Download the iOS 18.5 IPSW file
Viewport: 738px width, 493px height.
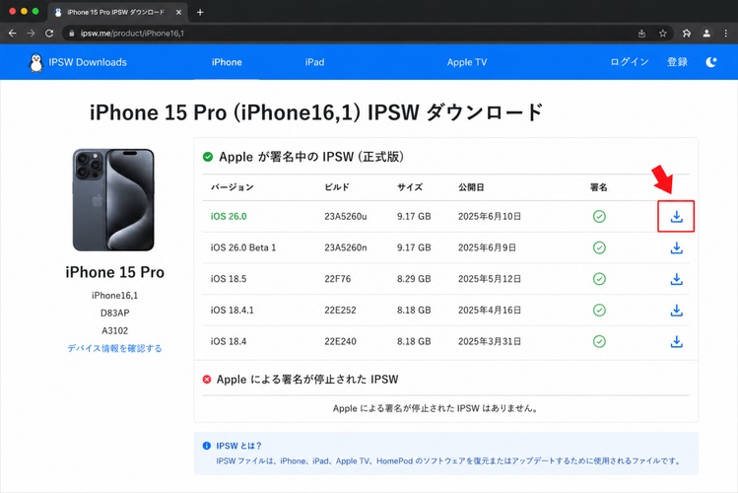(x=676, y=279)
